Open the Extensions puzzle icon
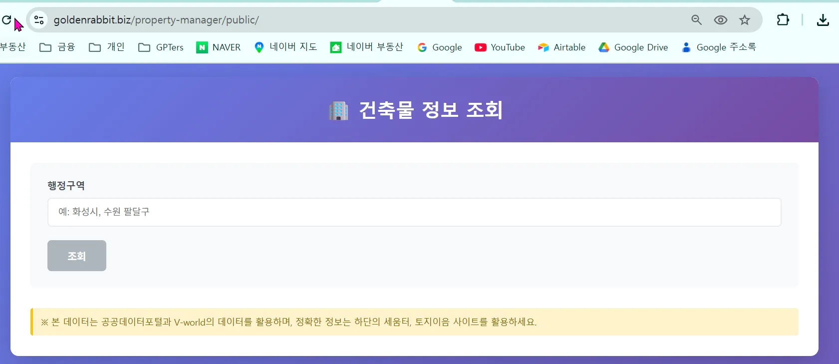Screen dimensions: 839x364 (783, 20)
